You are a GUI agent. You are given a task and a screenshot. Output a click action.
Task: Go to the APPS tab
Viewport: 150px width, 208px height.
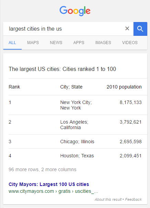[x=79, y=43]
